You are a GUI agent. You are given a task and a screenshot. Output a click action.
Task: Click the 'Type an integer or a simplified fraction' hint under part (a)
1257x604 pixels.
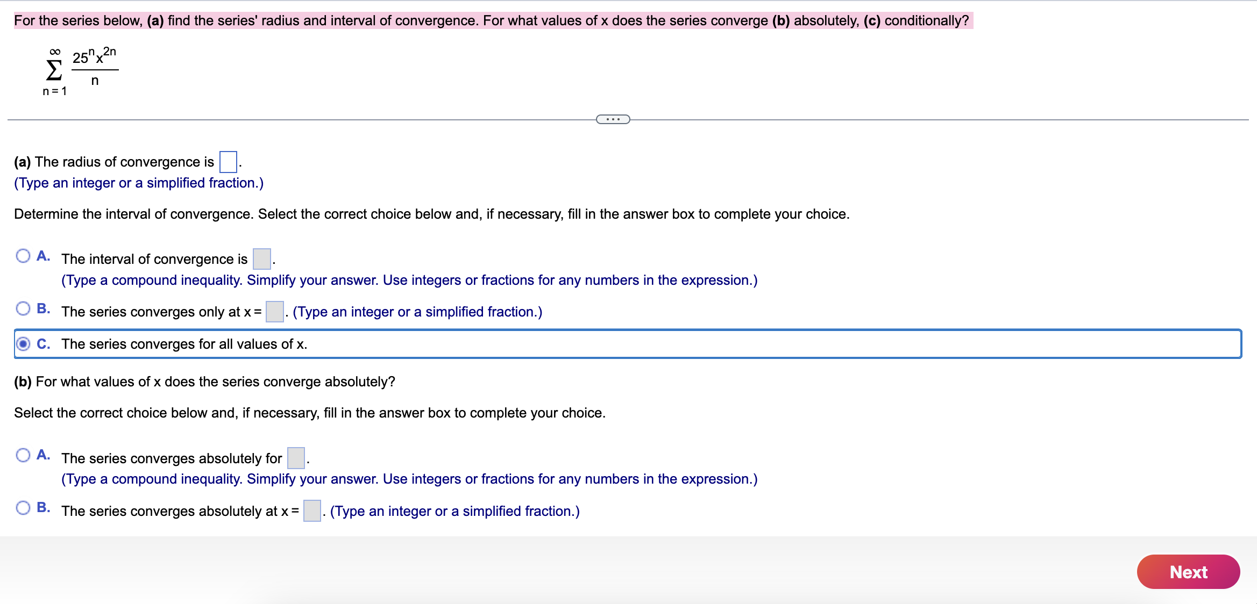[139, 183]
